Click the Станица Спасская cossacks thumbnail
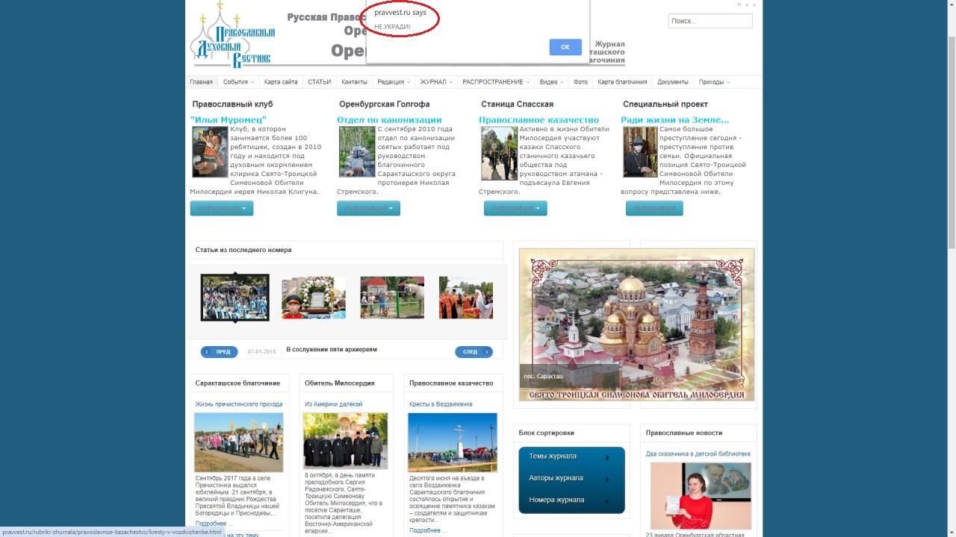 [x=499, y=153]
